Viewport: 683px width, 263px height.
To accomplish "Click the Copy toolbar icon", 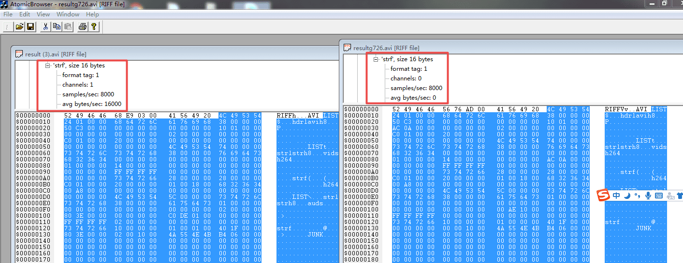I will point(57,26).
